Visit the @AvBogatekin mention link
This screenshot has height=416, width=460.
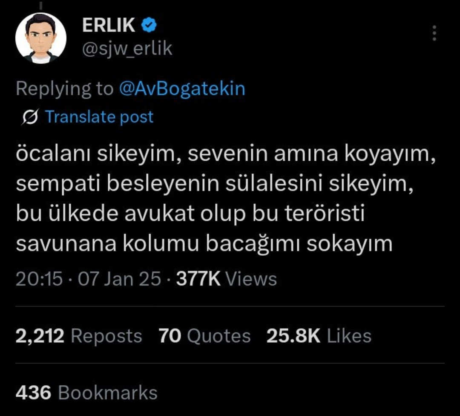click(x=182, y=89)
